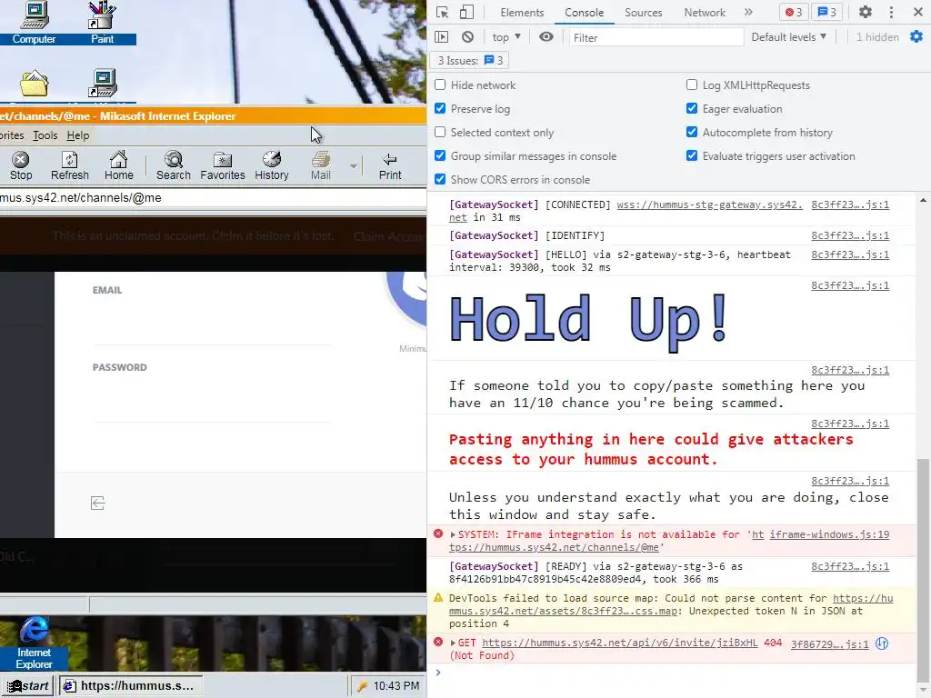
Task: Click the Refresh toolbar button
Action: point(69,165)
